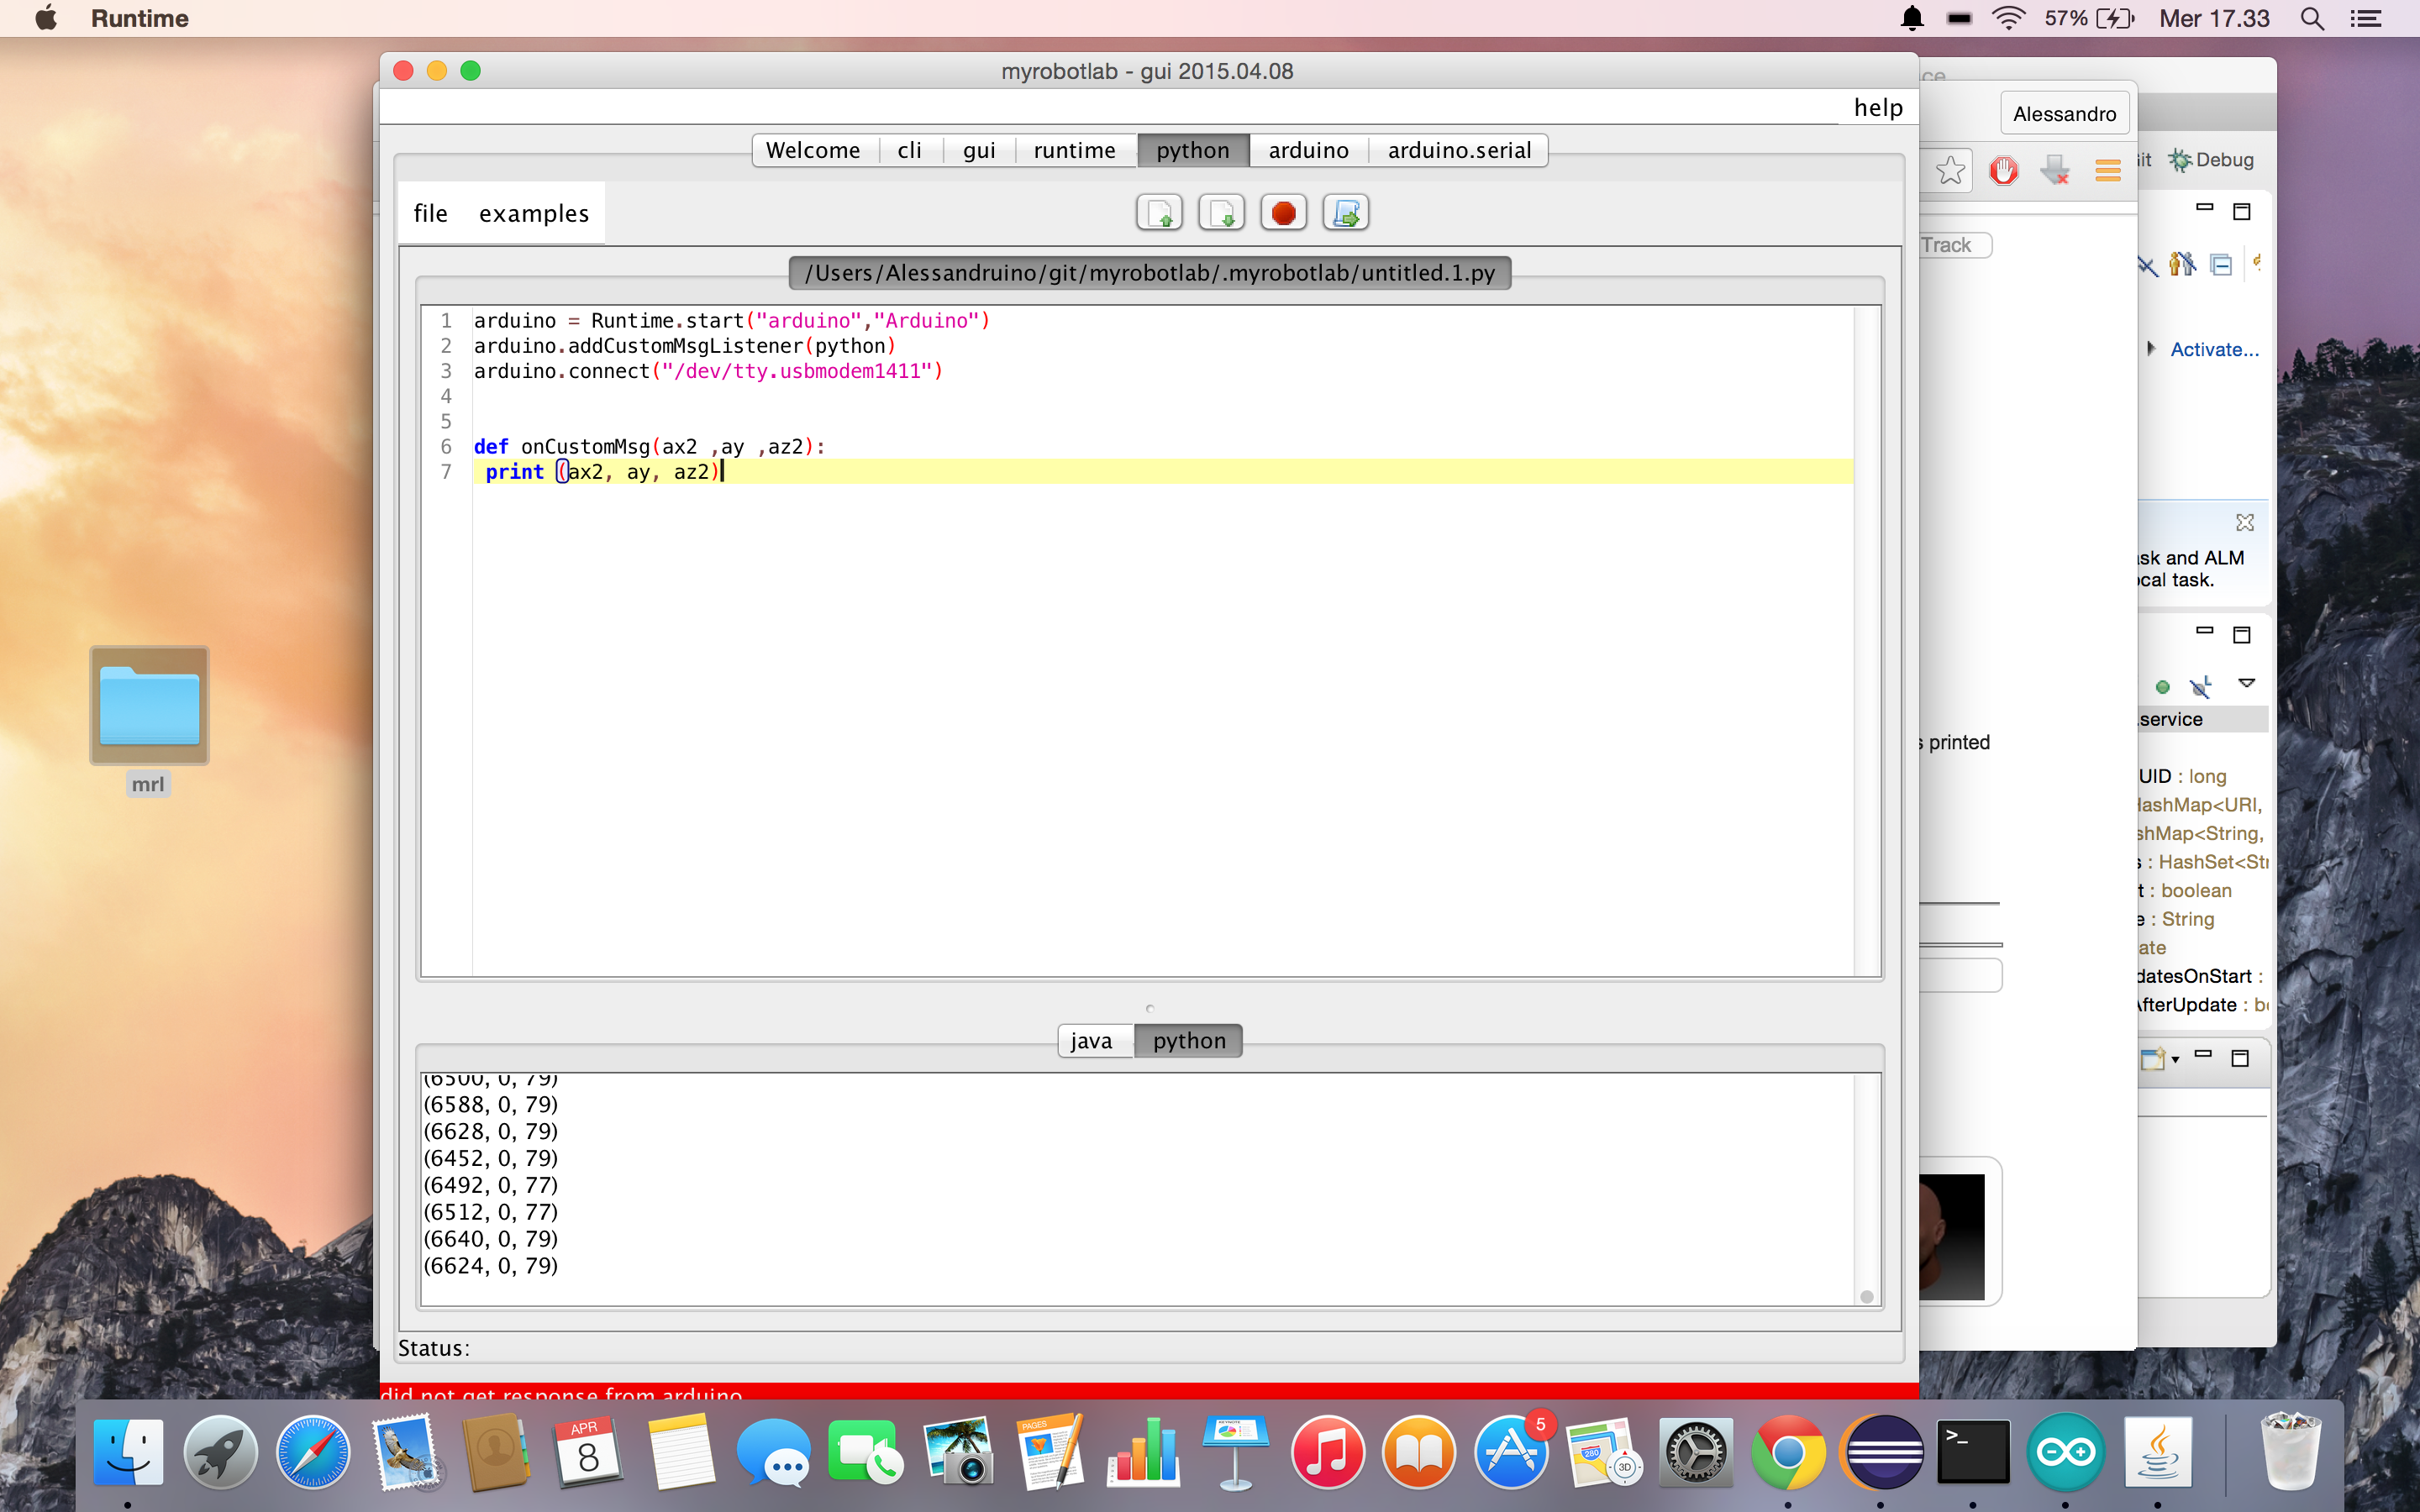Viewport: 2420px width, 1512px height.
Task: Open the Runtime application menu
Action: click(x=140, y=18)
